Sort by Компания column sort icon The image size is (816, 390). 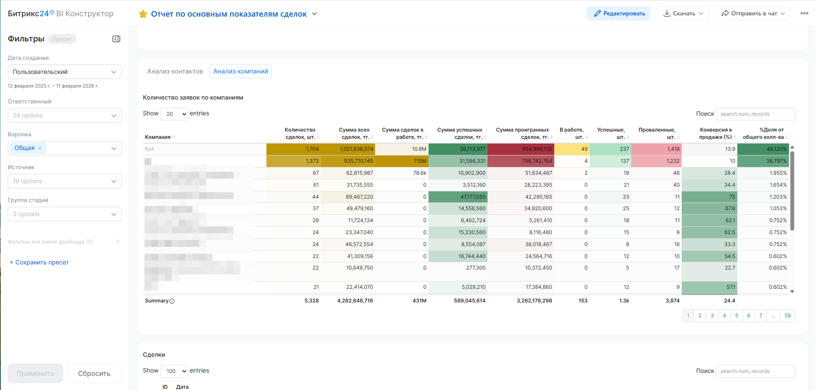[174, 137]
